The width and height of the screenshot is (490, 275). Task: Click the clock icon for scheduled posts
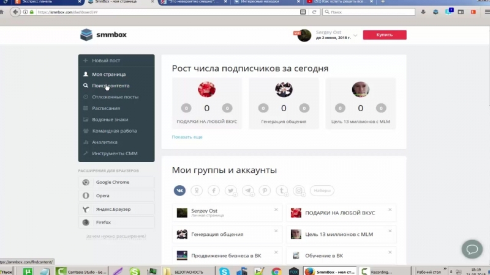(x=85, y=97)
